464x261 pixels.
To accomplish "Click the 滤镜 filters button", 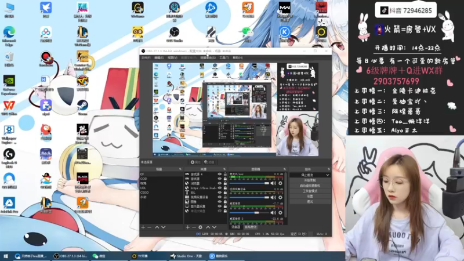I will (x=209, y=162).
